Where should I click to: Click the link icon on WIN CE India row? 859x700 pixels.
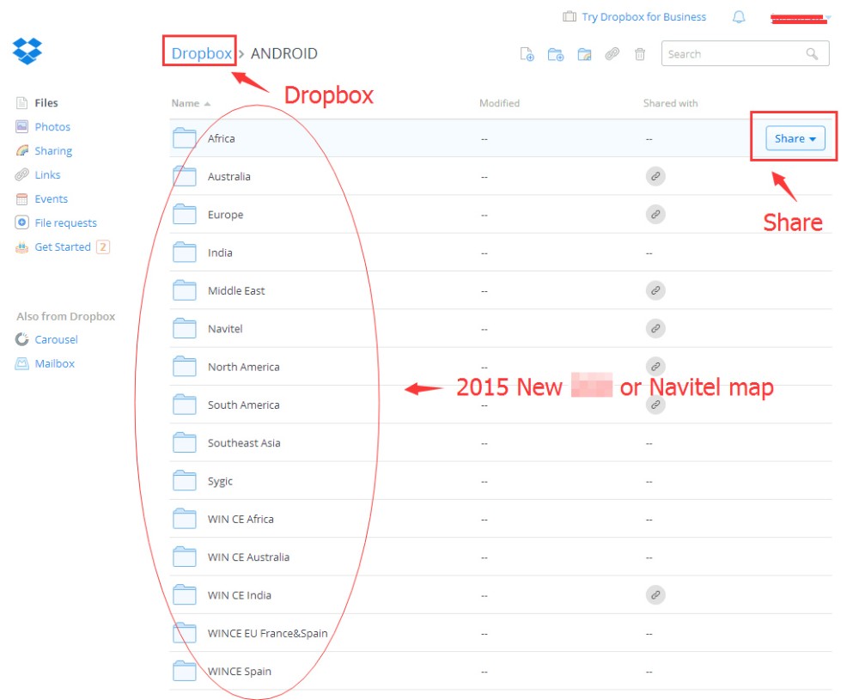pos(655,594)
